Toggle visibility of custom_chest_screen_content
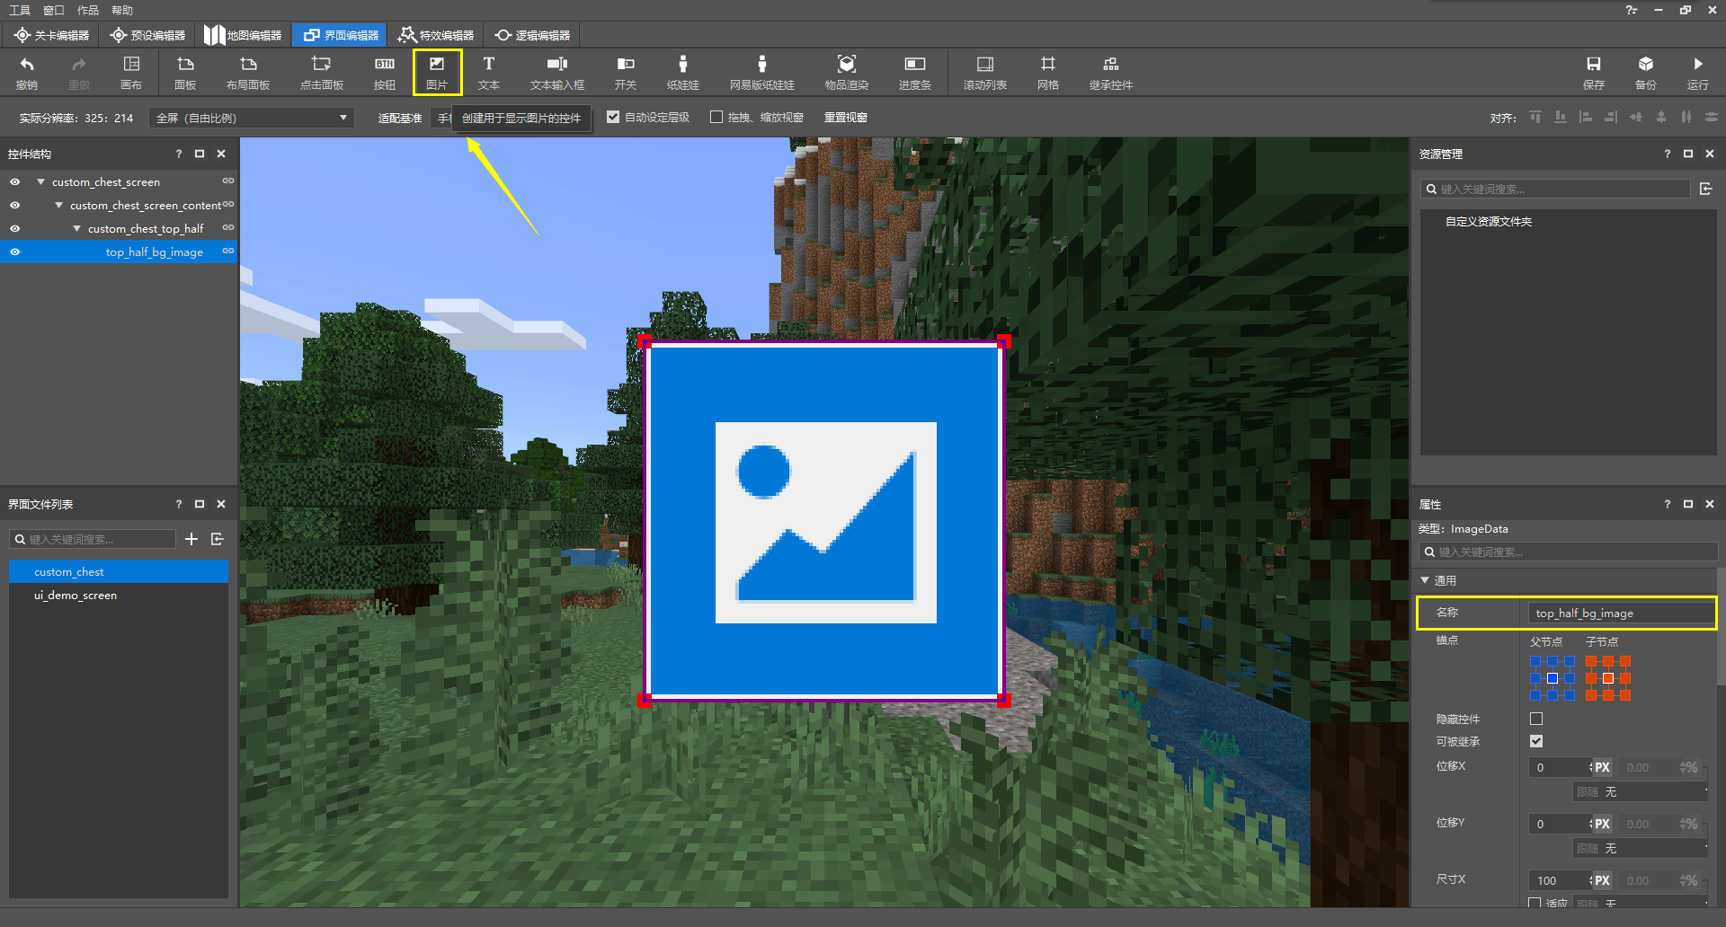The height and width of the screenshot is (927, 1726). [15, 205]
